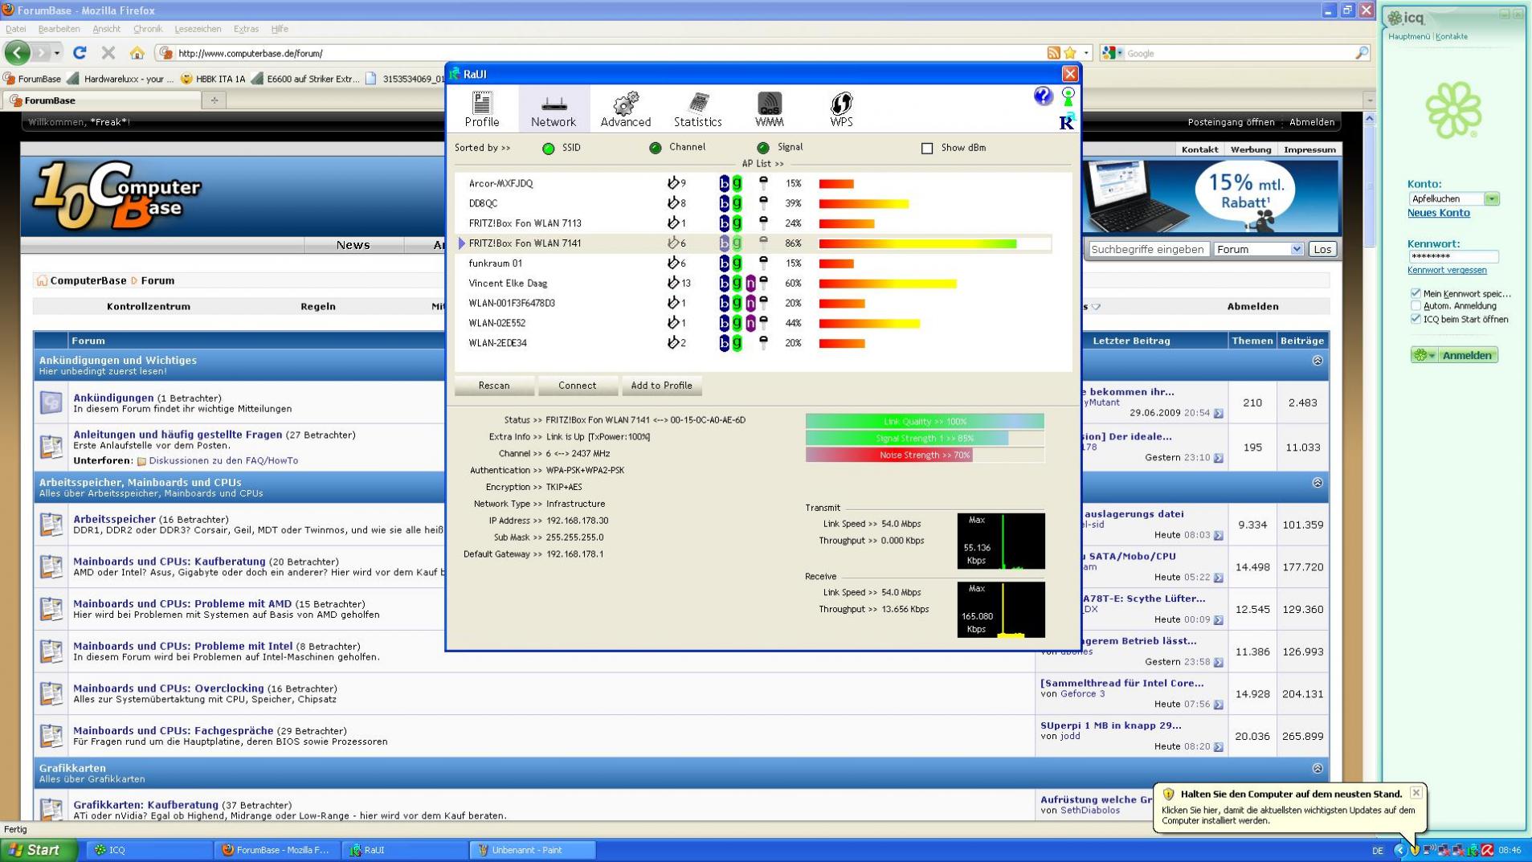Select the DD8QC network row

pyautogui.click(x=754, y=203)
